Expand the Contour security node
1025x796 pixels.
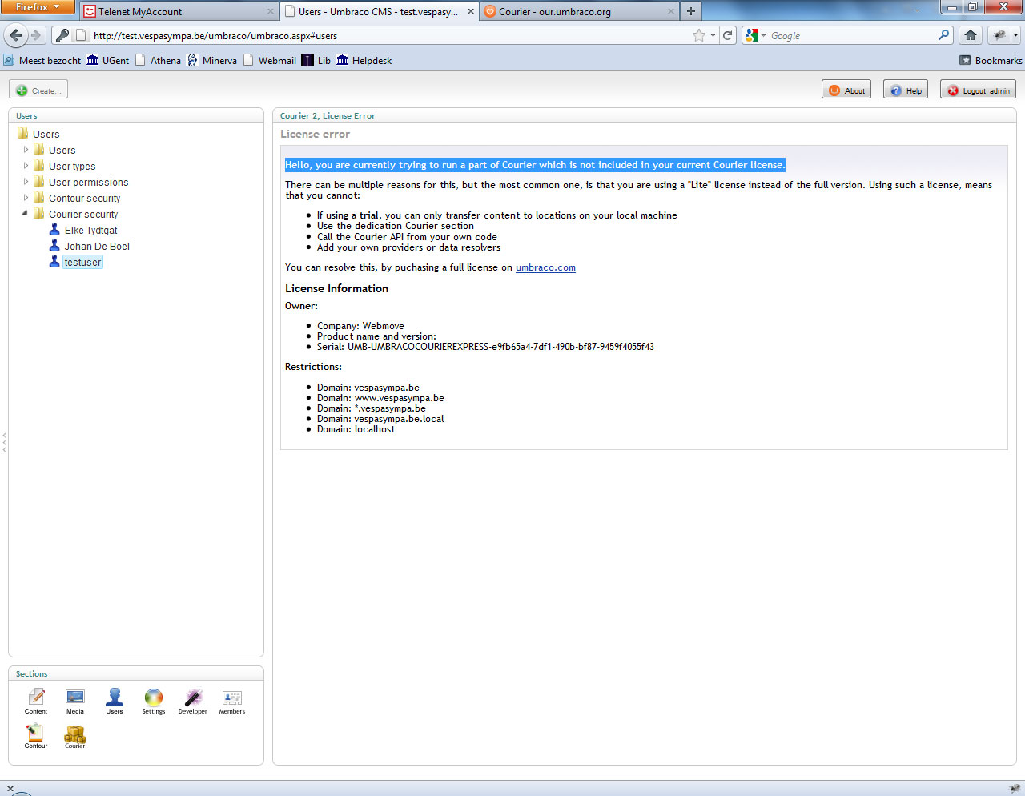coord(26,198)
